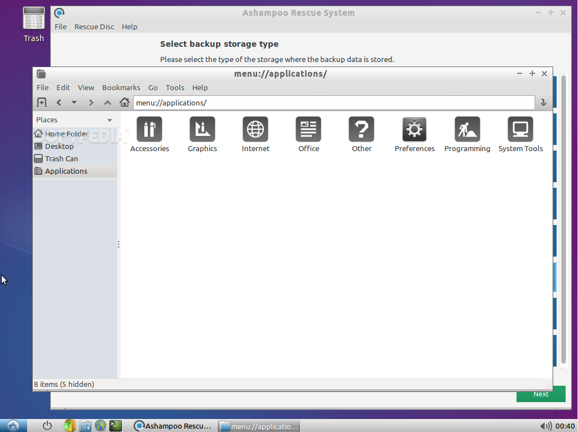Open File menu in Ashampoo Rescue System
578x432 pixels.
(x=60, y=27)
